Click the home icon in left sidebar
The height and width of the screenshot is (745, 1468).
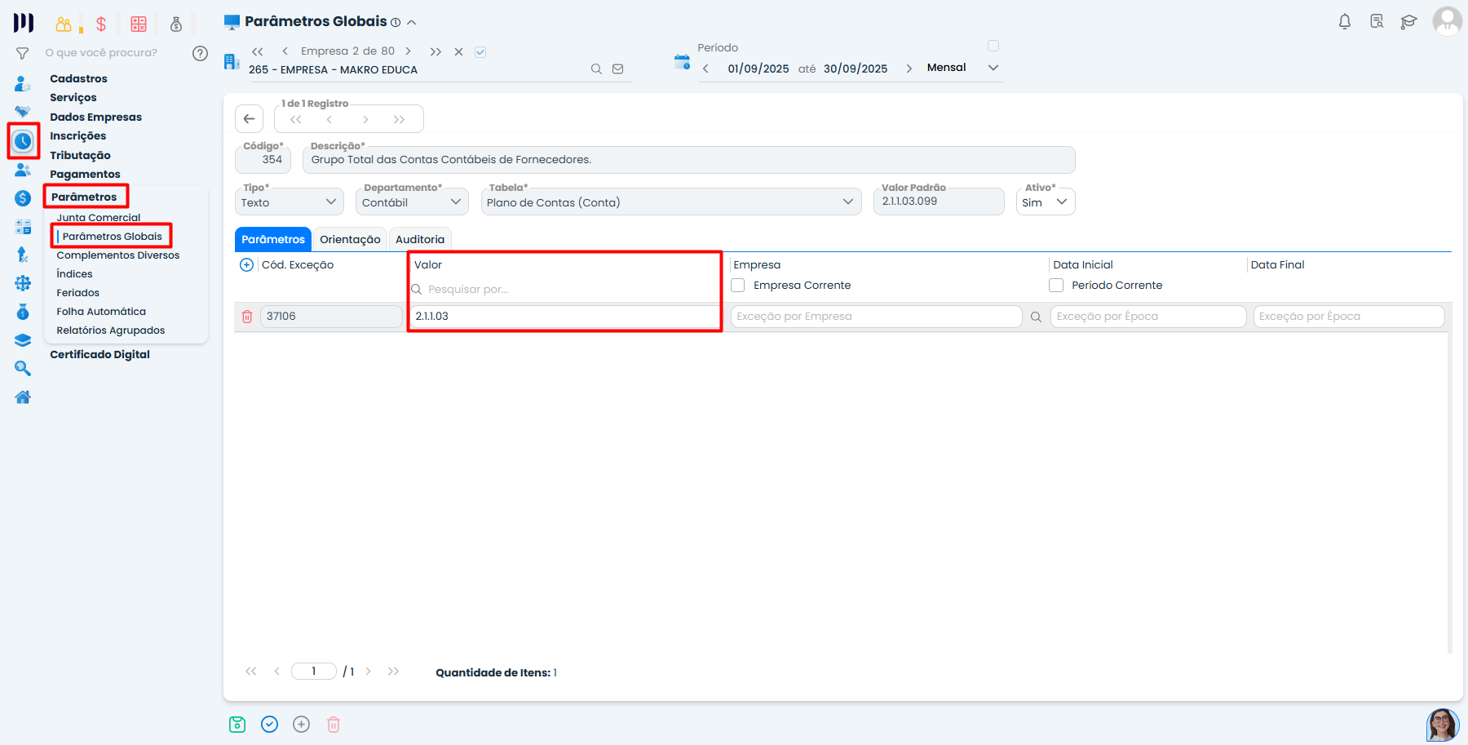(x=23, y=397)
